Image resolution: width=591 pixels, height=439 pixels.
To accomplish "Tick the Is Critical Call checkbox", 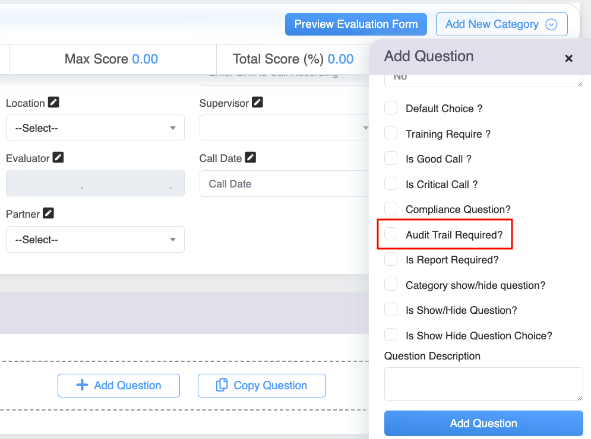I will (x=391, y=184).
